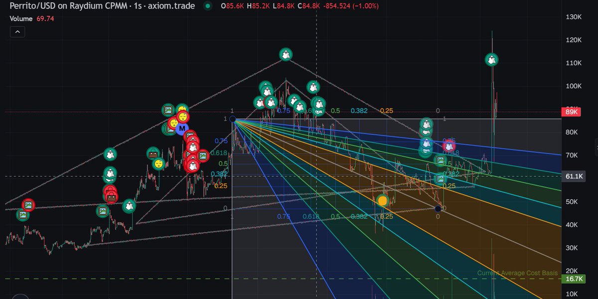Image resolution: width=598 pixels, height=299 pixels.
Task: Click the Perrito/USD symbol name
Action: pyautogui.click(x=30, y=6)
